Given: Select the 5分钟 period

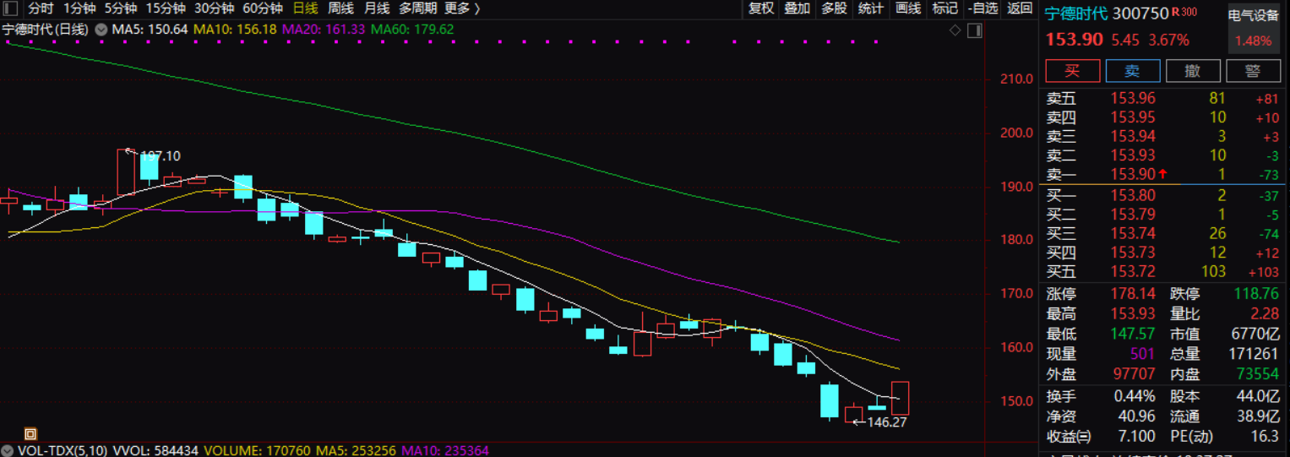Looking at the screenshot, I should 121,8.
